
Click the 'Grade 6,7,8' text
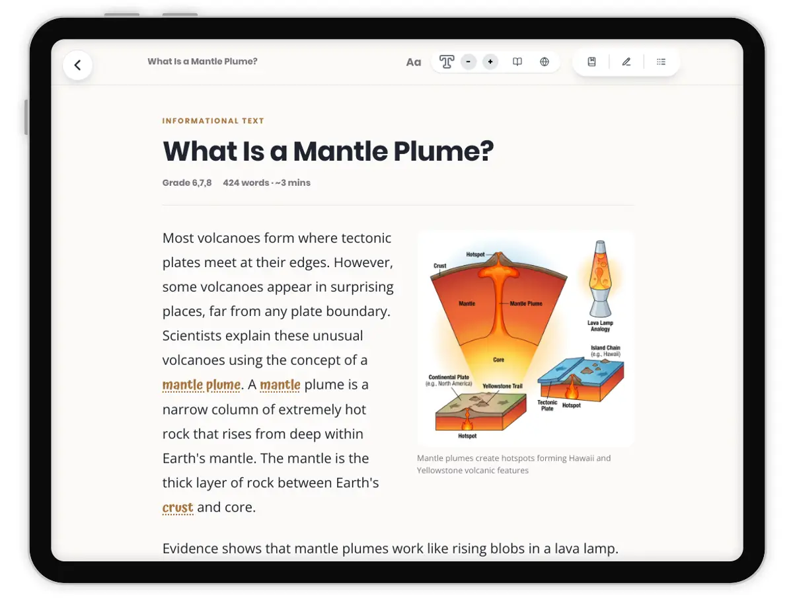(187, 182)
